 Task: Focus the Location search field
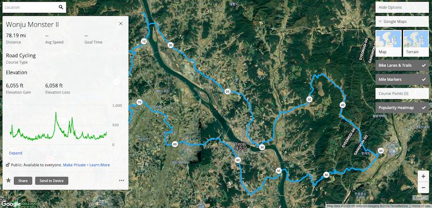click(x=30, y=8)
